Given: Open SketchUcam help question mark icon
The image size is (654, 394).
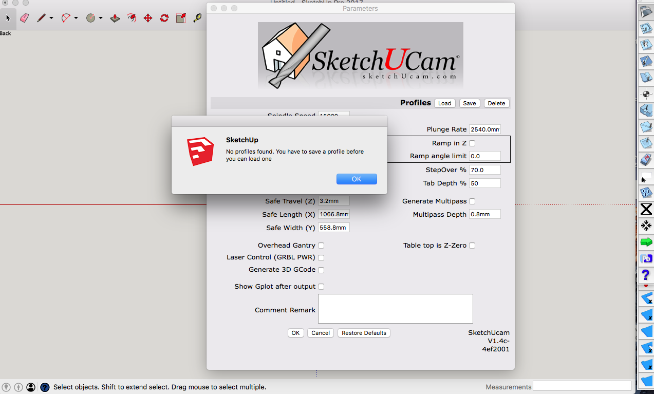Looking at the screenshot, I should click(x=646, y=276).
